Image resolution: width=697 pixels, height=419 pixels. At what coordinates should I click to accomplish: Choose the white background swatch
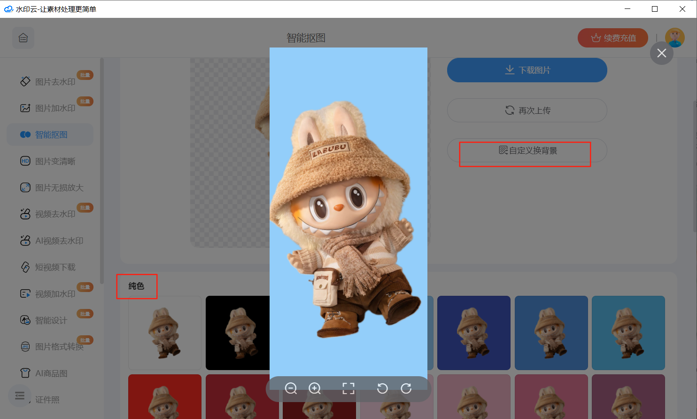tap(165, 333)
